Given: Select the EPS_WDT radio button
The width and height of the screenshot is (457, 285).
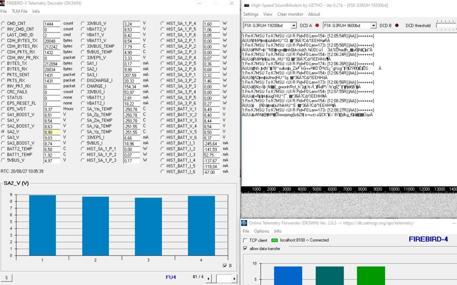Looking at the screenshot, I should click(x=3, y=109).
